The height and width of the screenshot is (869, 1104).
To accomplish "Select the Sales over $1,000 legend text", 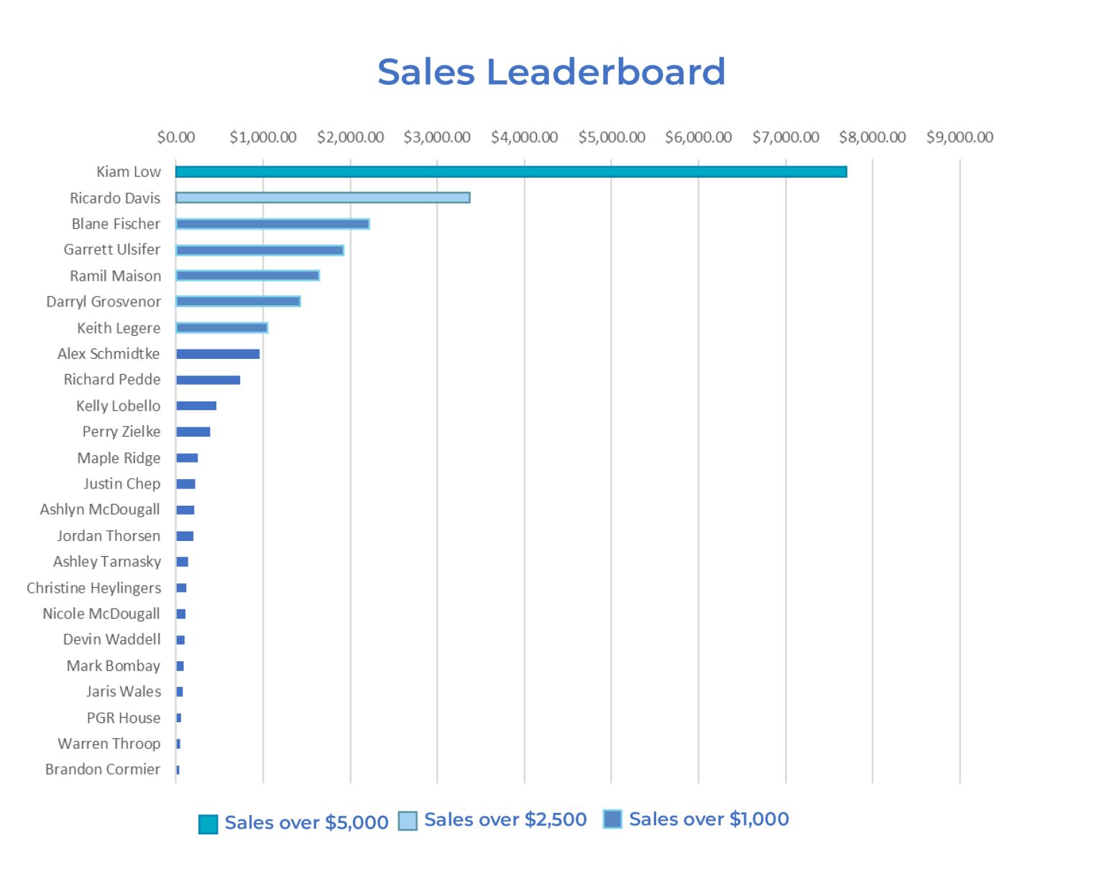I will tap(709, 819).
